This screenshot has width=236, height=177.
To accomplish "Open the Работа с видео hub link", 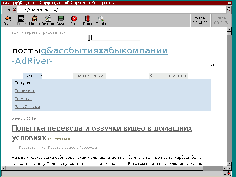I will (62, 147).
